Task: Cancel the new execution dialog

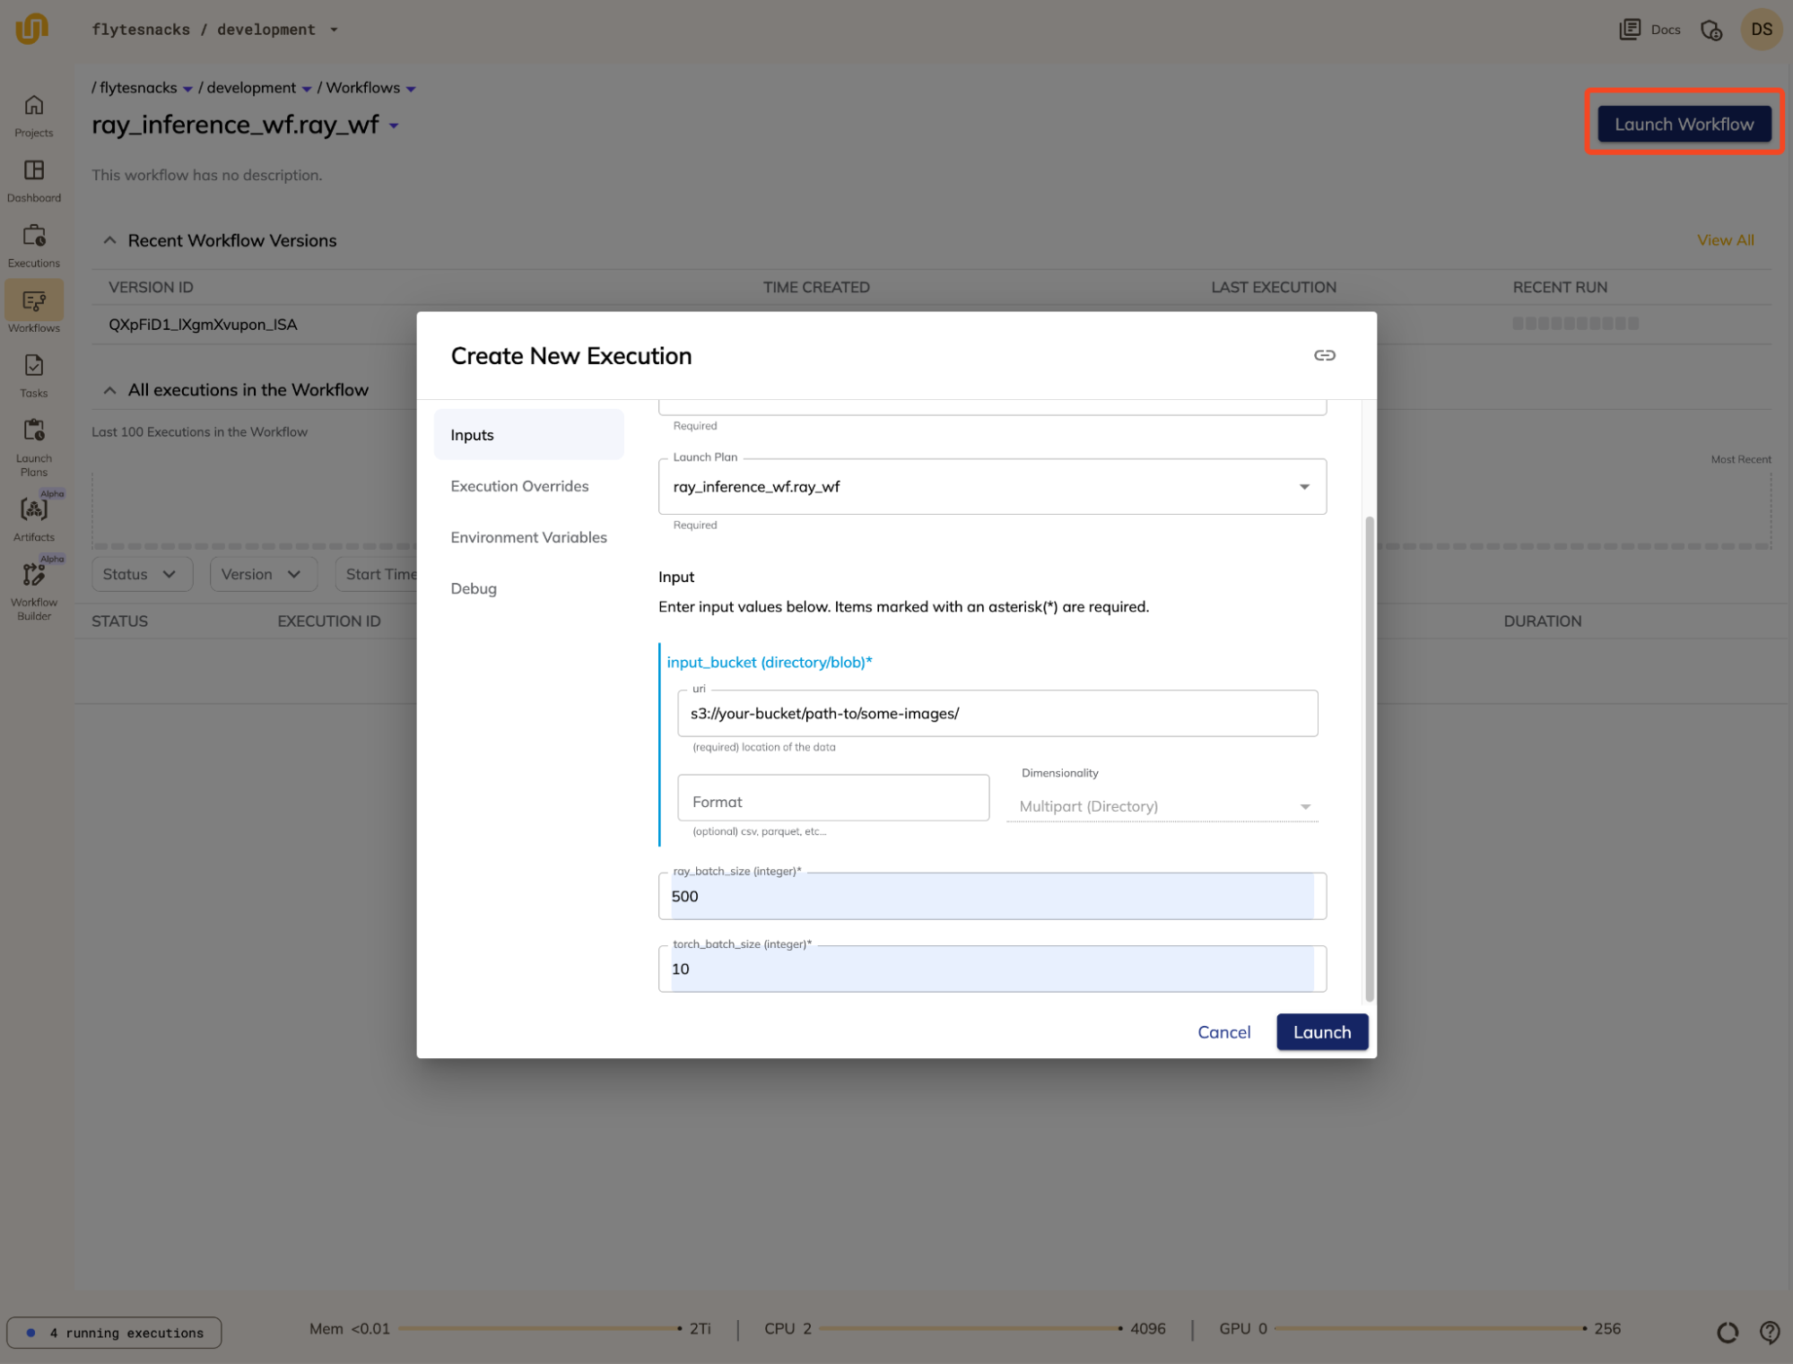Action: (1223, 1032)
